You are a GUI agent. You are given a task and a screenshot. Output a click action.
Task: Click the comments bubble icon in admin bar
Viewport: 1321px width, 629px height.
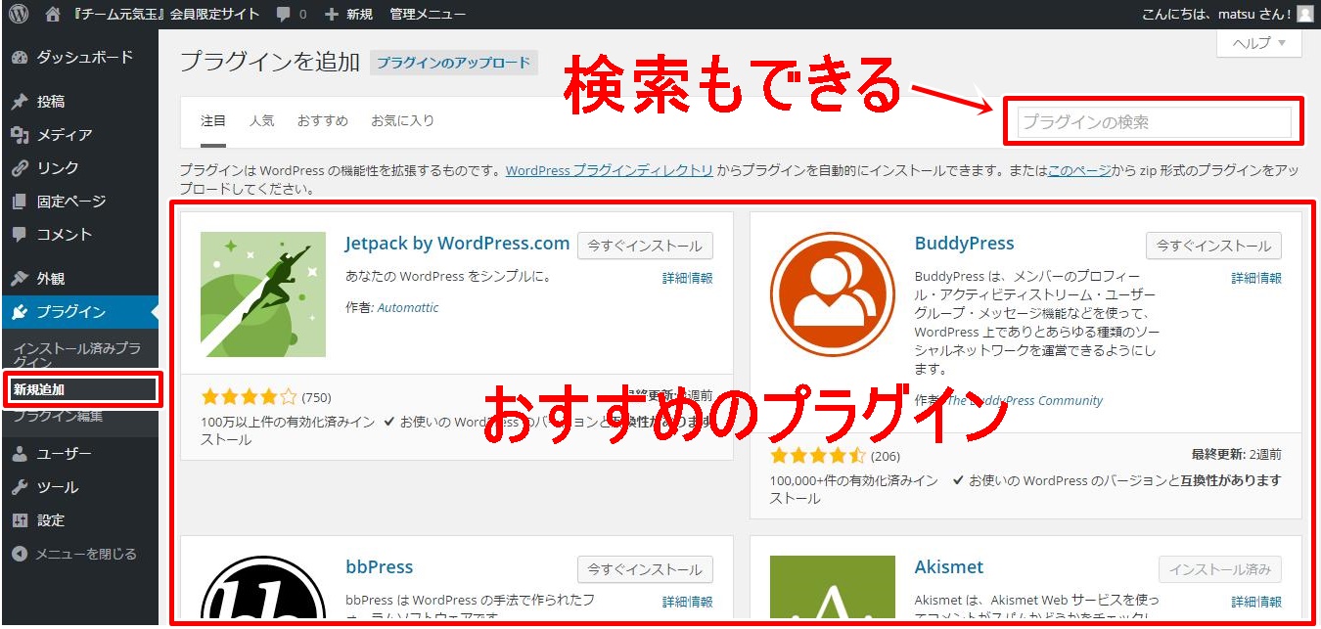pyautogui.click(x=284, y=15)
